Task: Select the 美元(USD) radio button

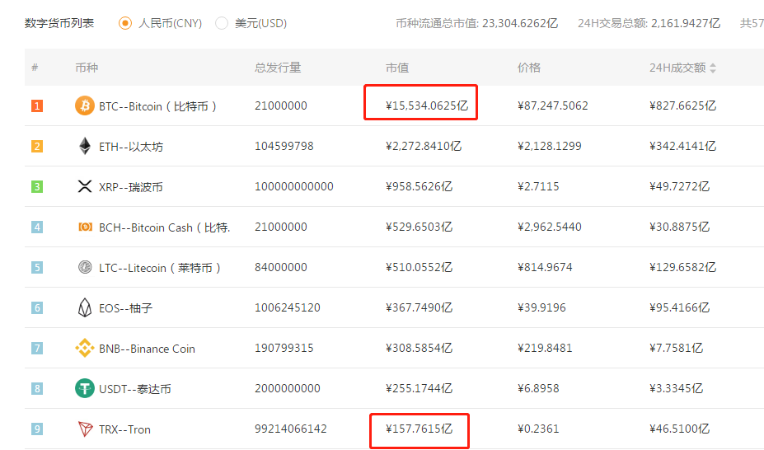Action: (222, 23)
